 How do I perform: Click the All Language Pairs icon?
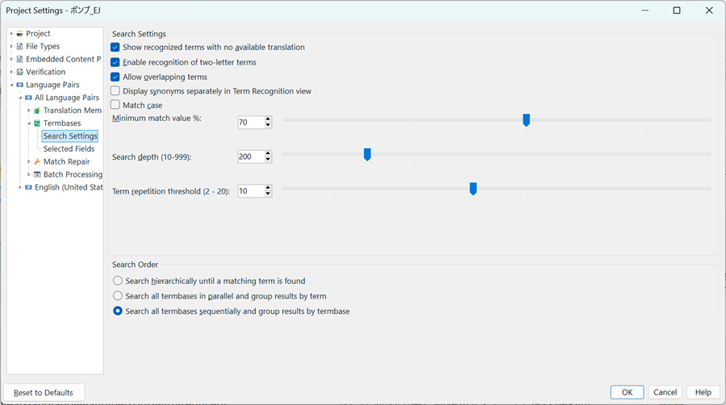[28, 98]
